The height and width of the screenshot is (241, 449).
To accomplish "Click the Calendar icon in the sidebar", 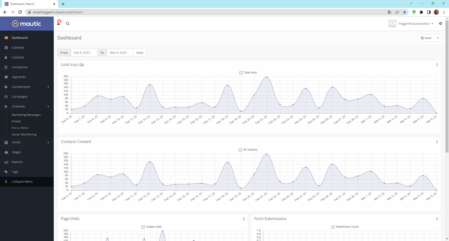I will coord(6,48).
